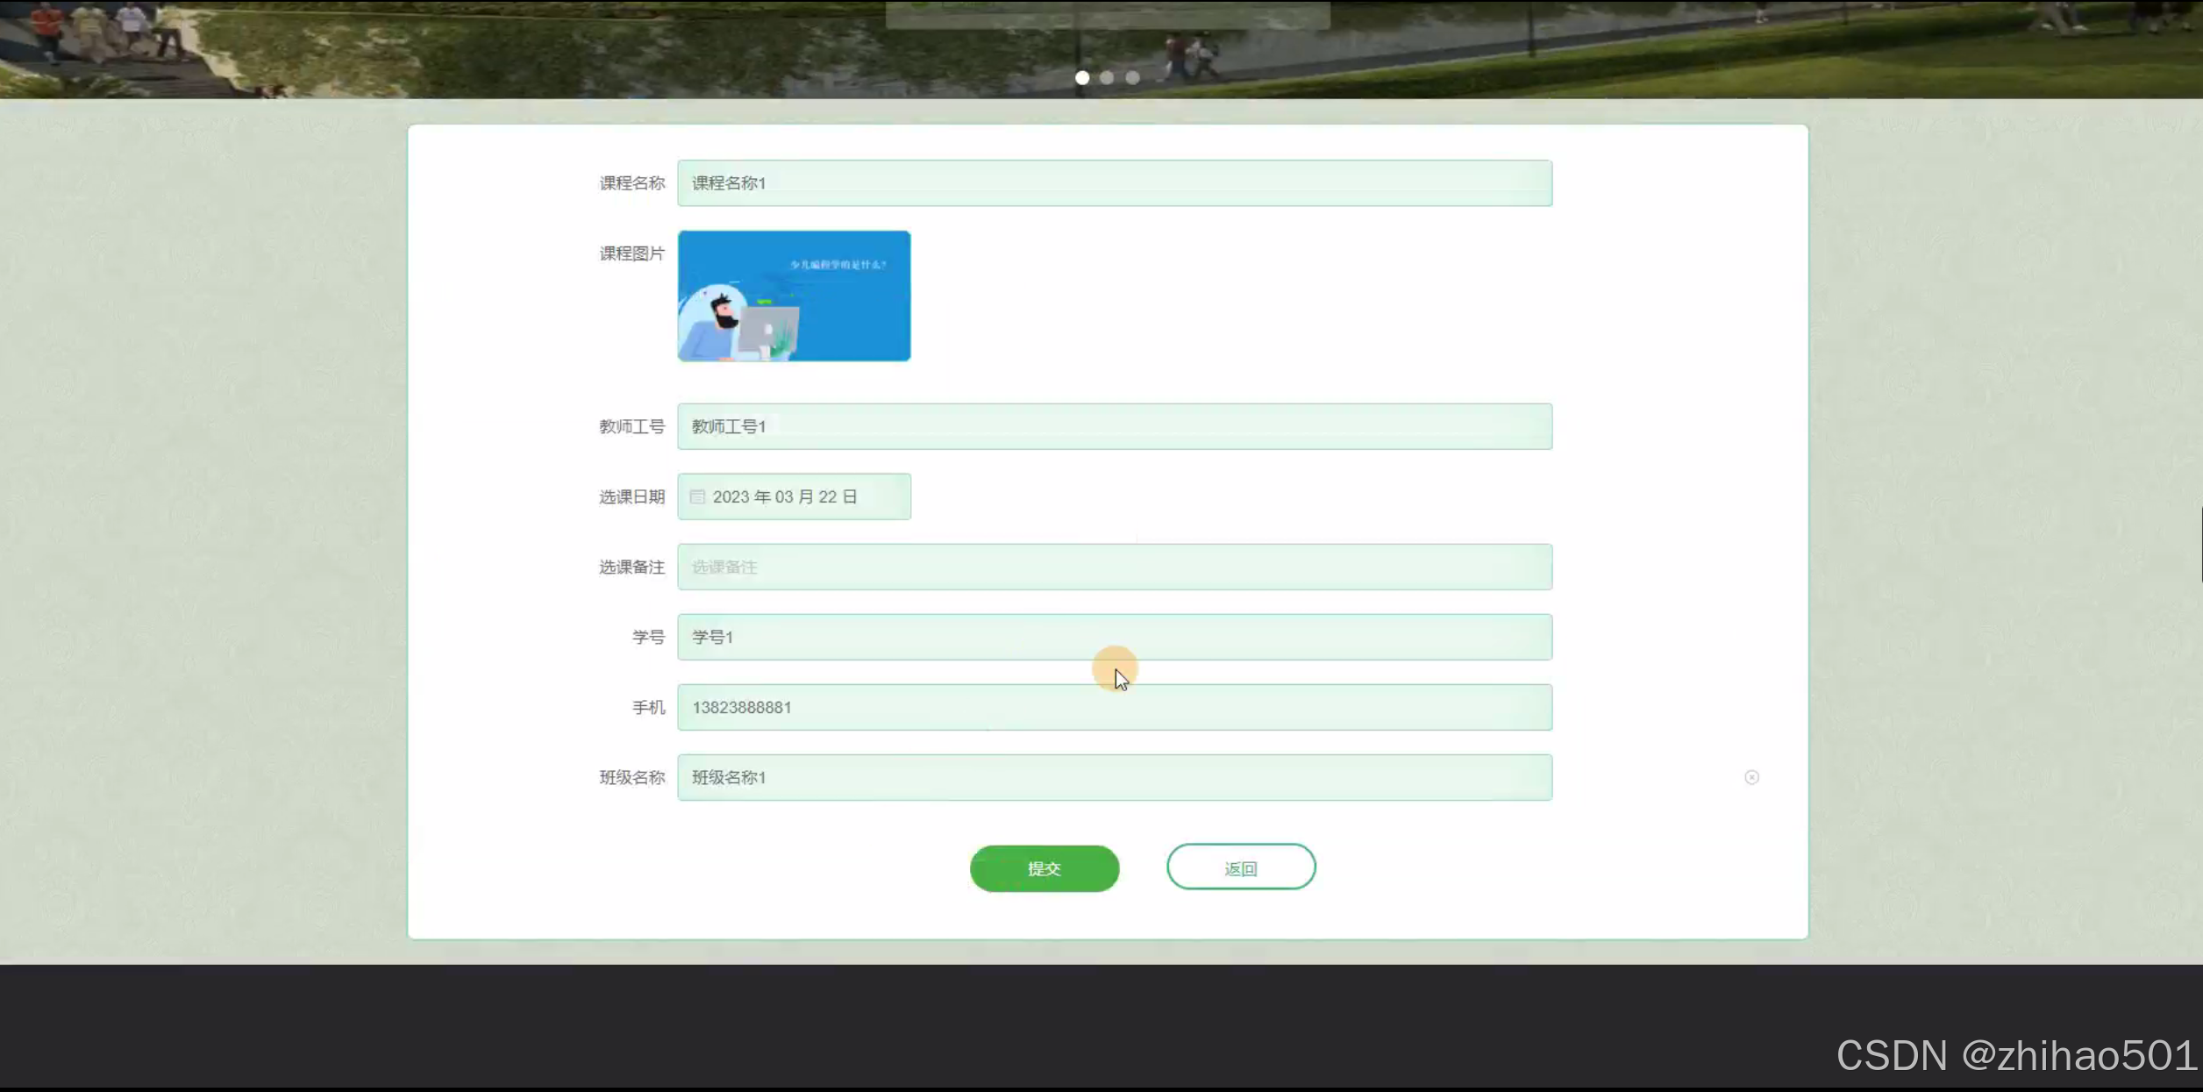
Task: Click the 选课日期 field label
Action: pos(631,496)
